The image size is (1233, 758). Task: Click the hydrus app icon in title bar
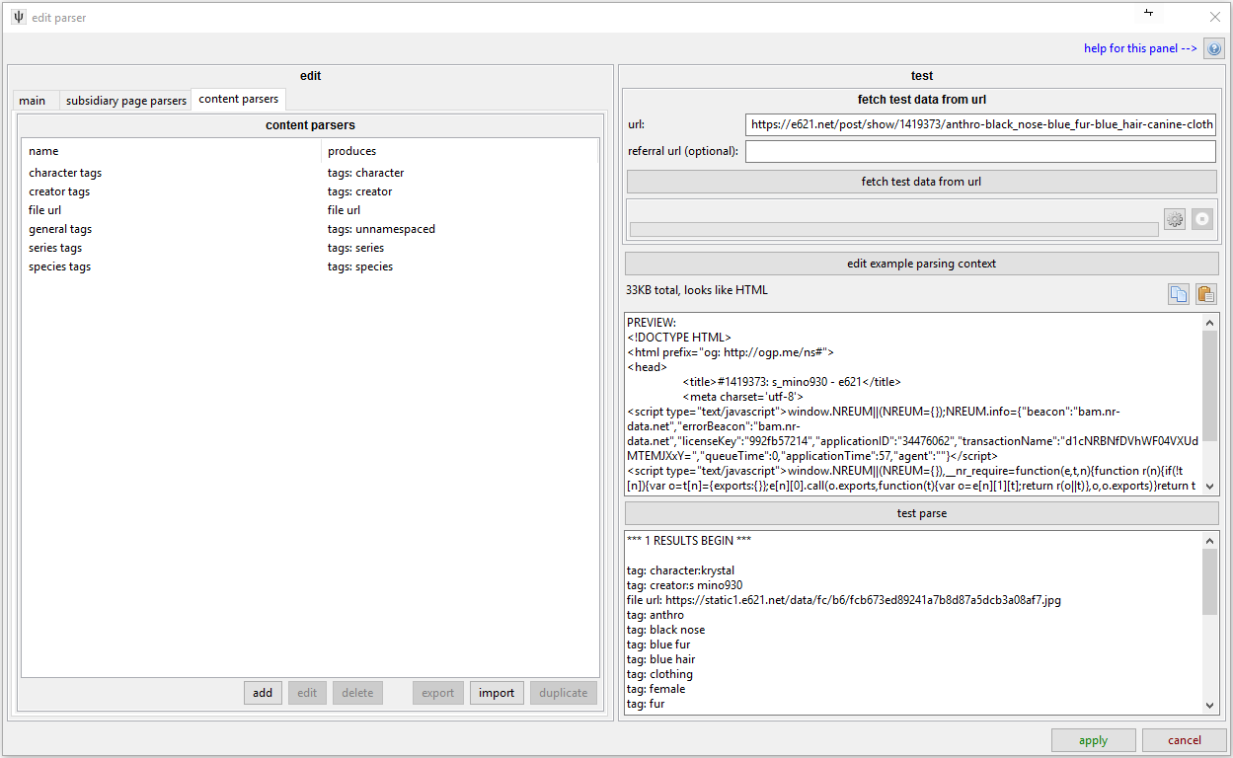click(19, 17)
